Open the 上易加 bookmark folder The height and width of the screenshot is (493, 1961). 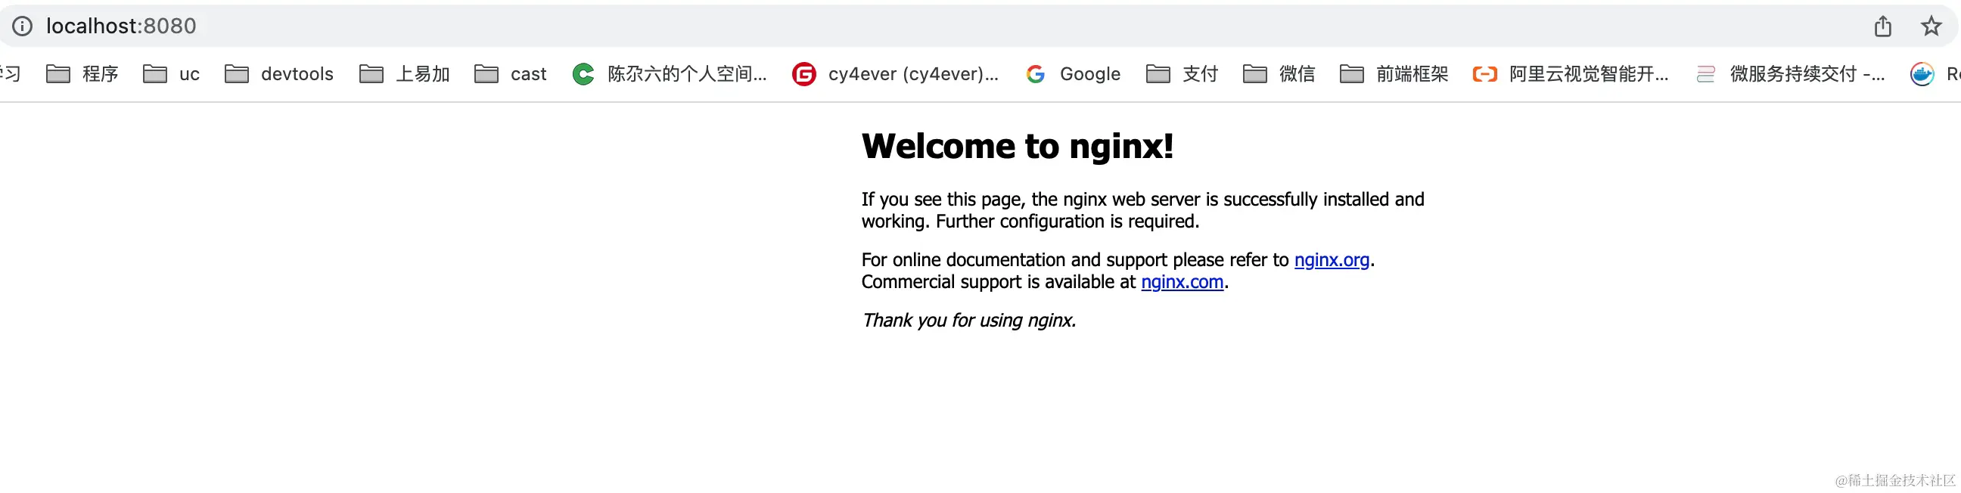[404, 74]
